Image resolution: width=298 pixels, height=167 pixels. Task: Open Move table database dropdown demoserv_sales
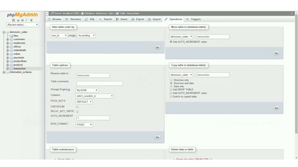pyautogui.click(x=181, y=37)
